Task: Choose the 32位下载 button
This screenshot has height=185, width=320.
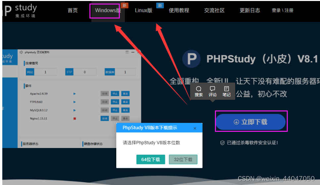Action: point(183,159)
